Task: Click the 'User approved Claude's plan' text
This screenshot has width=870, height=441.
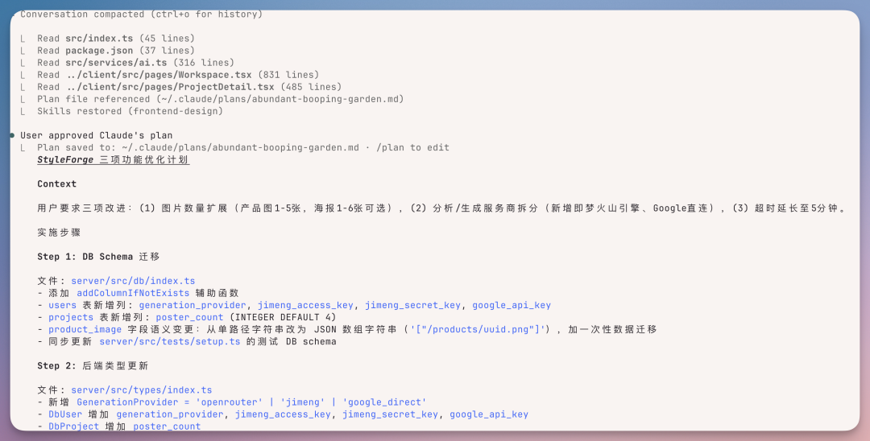Action: 97,135
